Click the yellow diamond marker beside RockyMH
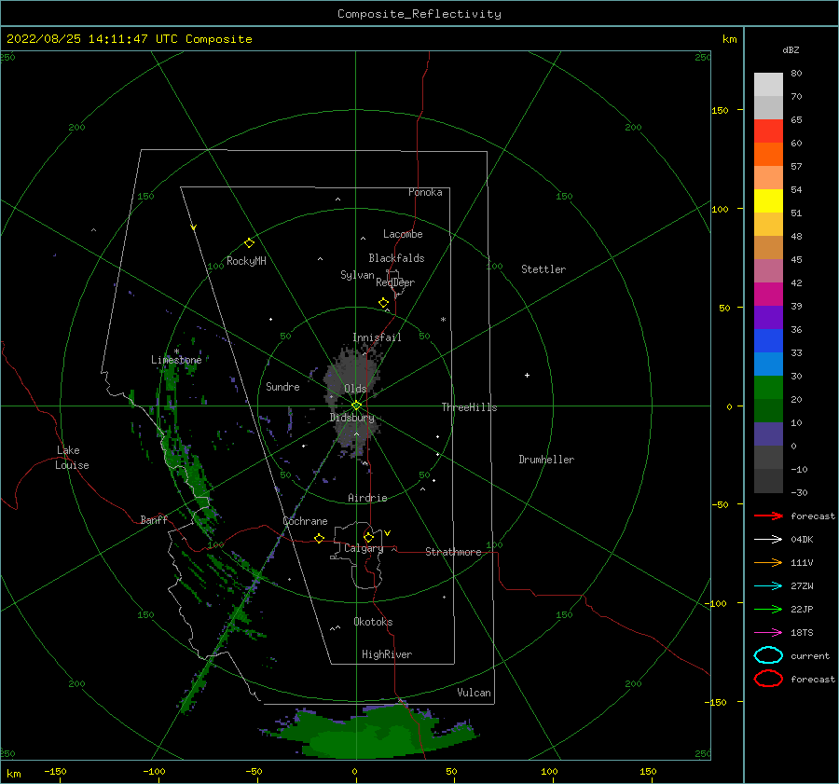Screen dimensions: 839x784 pyautogui.click(x=249, y=243)
